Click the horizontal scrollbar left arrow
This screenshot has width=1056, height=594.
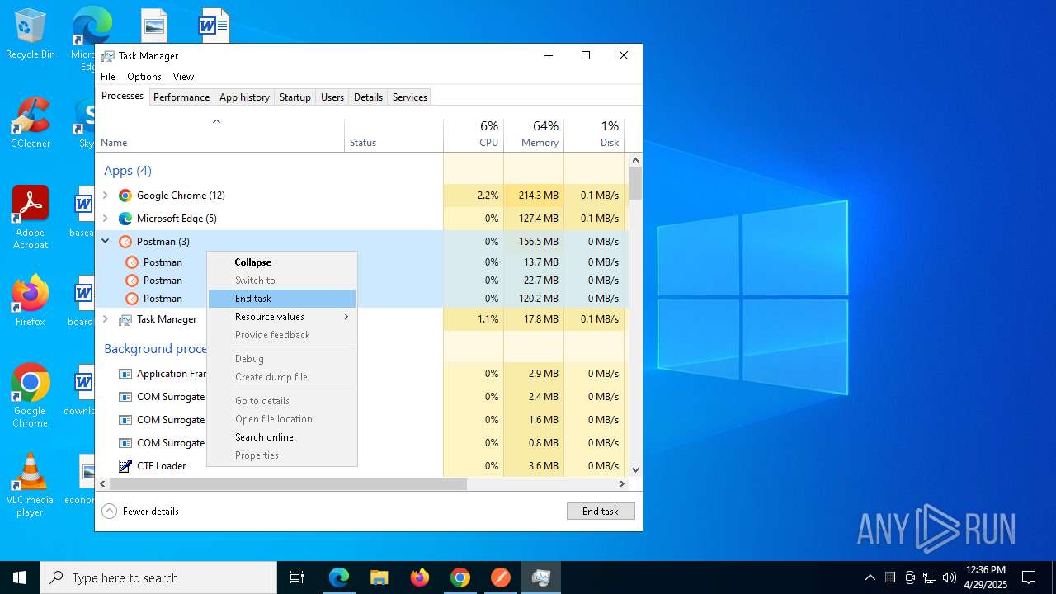103,483
